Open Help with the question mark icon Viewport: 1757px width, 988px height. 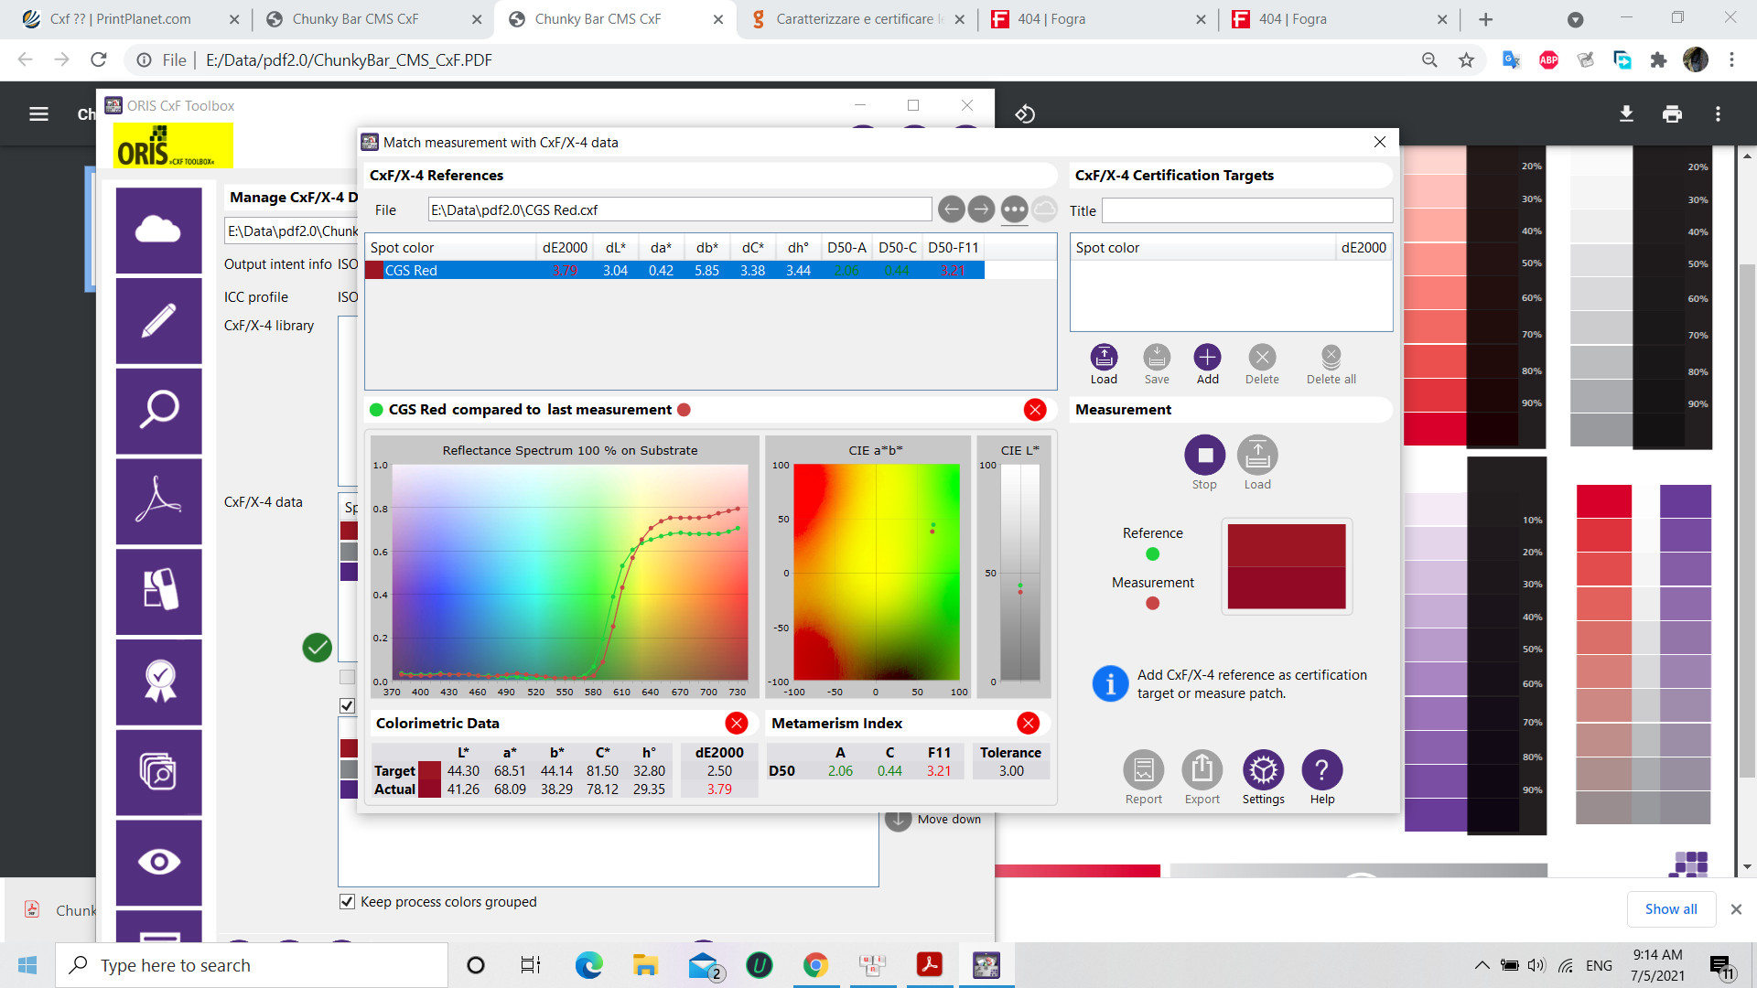pyautogui.click(x=1321, y=770)
